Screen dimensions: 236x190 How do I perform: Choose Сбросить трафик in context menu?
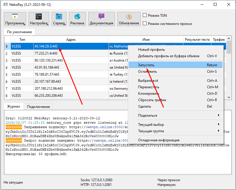[x=176, y=100]
